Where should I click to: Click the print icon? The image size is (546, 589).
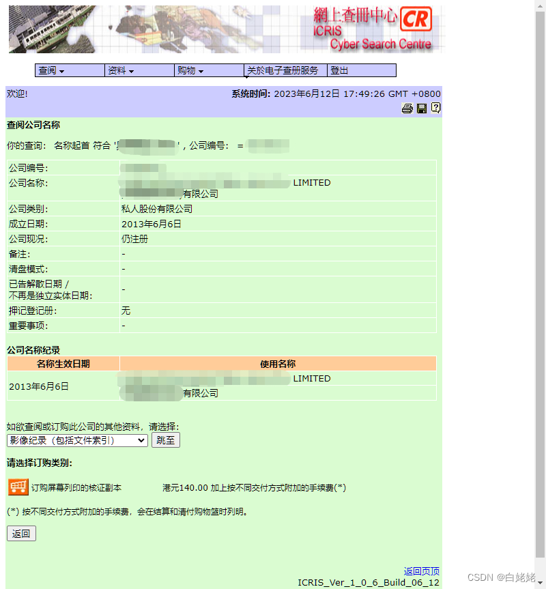[407, 109]
